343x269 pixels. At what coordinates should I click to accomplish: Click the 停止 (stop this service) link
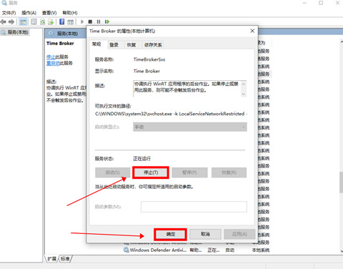click(51, 57)
